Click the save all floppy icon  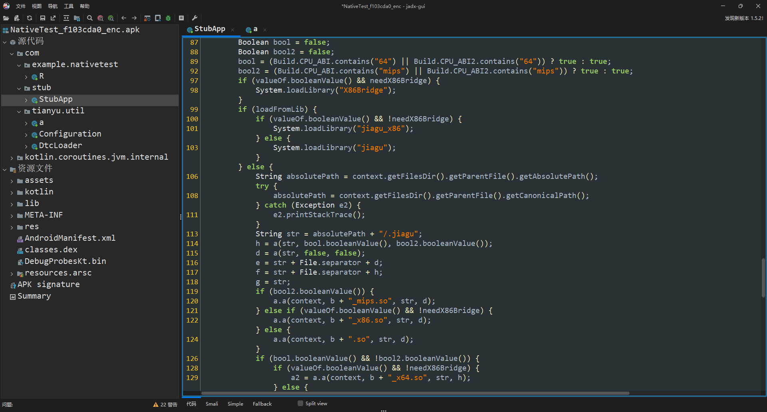click(43, 18)
